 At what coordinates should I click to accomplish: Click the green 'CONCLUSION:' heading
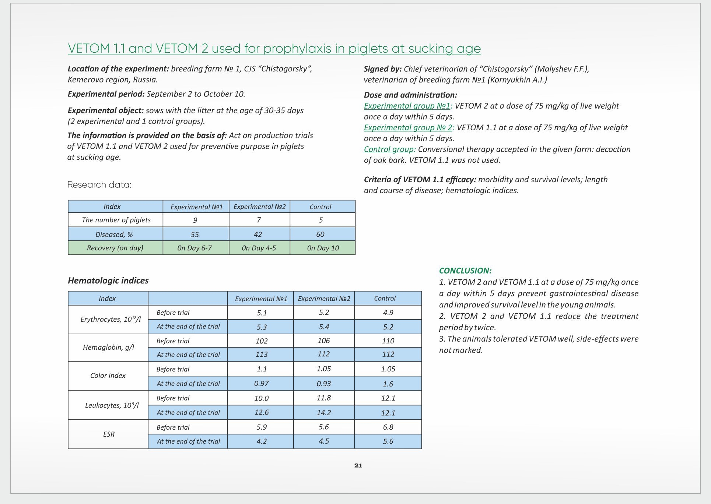[465, 271]
